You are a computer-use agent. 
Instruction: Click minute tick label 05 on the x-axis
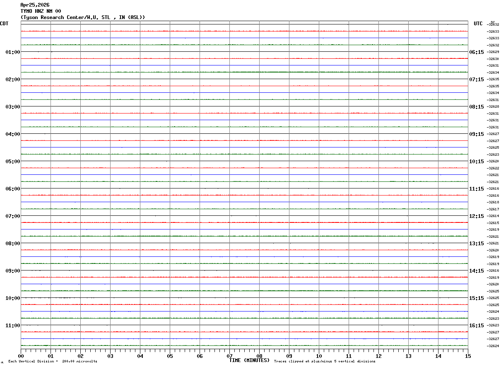coord(170,356)
